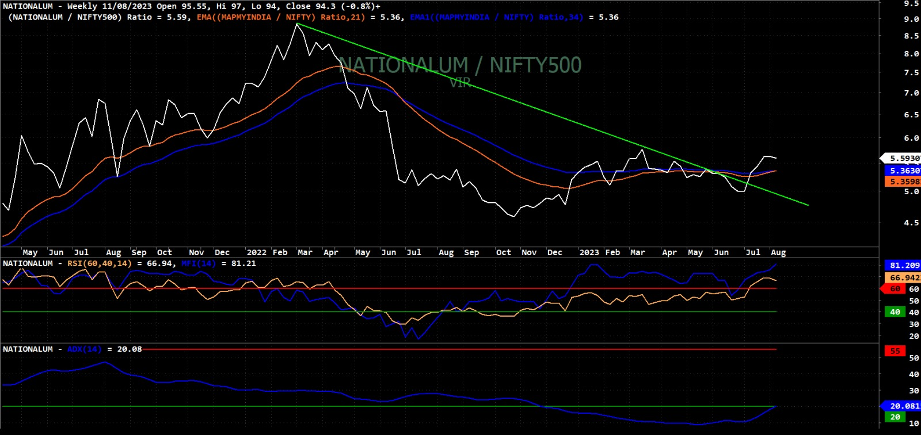
Task: Click the blue 20.081 ADX value tag
Action: 901,406
